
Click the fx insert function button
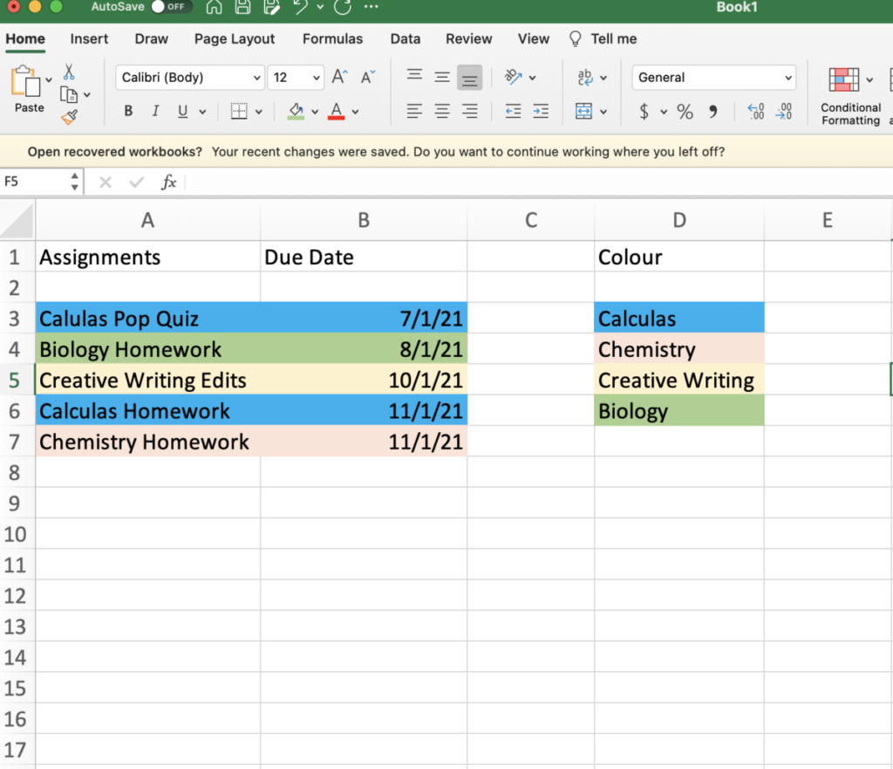[x=169, y=182]
